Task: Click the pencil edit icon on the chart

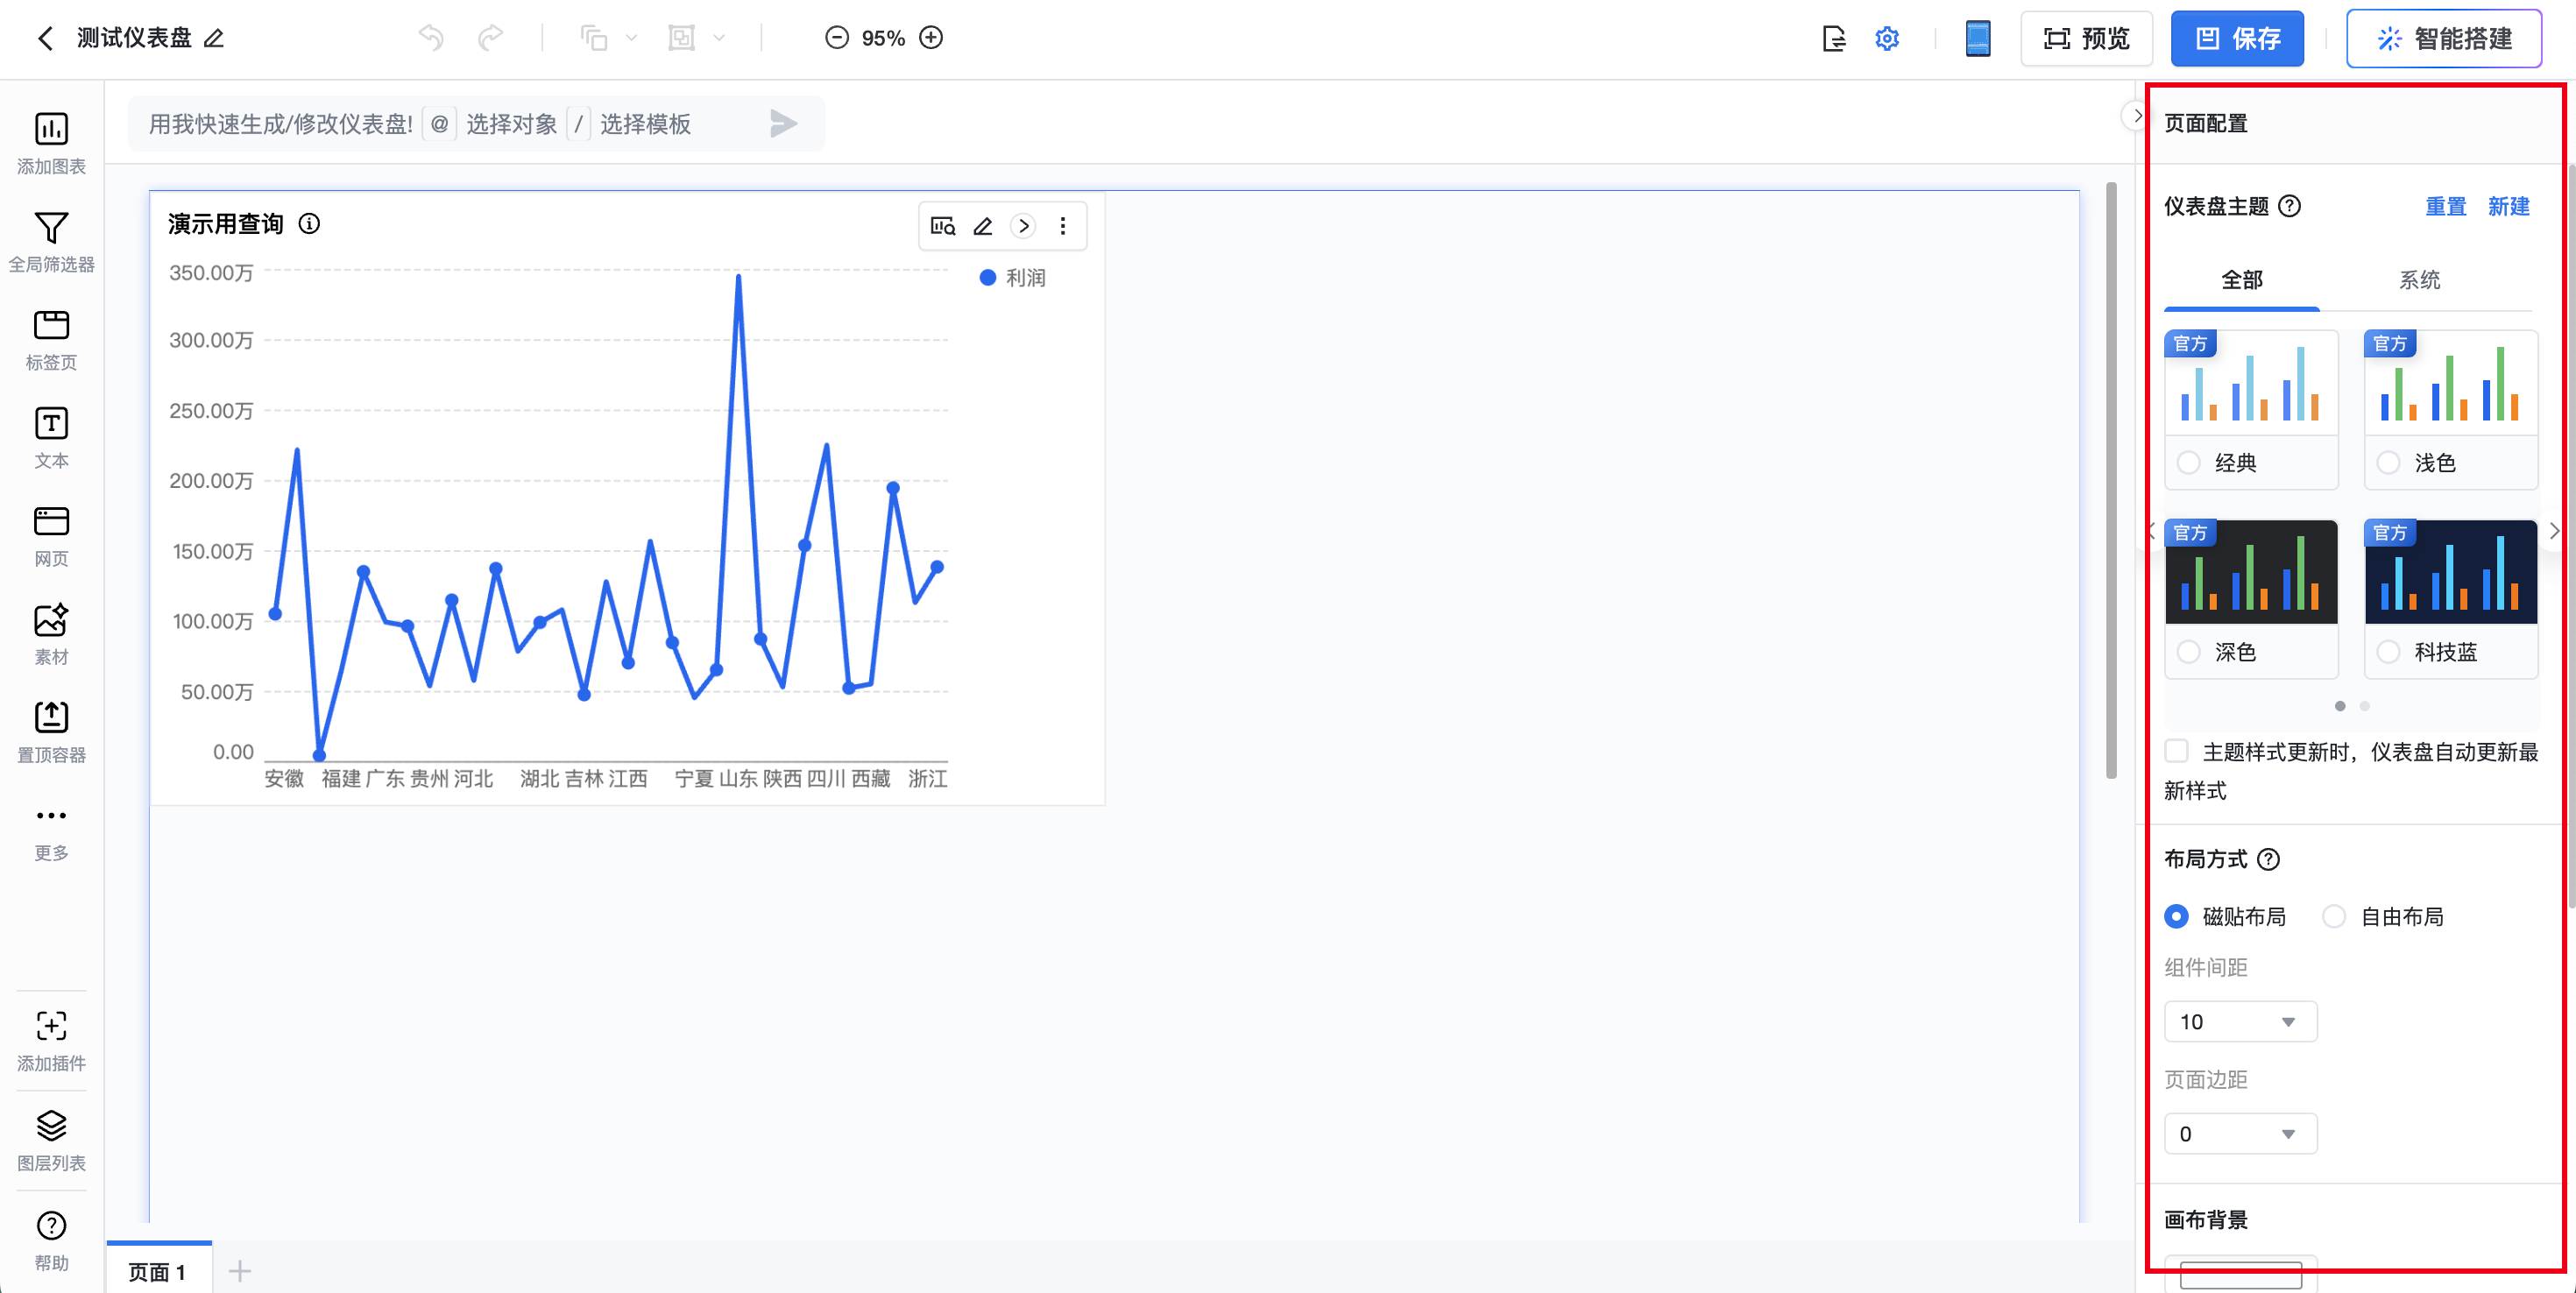Action: pos(983,226)
